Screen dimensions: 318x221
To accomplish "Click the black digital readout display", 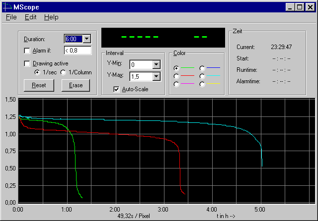I will [x=163, y=38].
